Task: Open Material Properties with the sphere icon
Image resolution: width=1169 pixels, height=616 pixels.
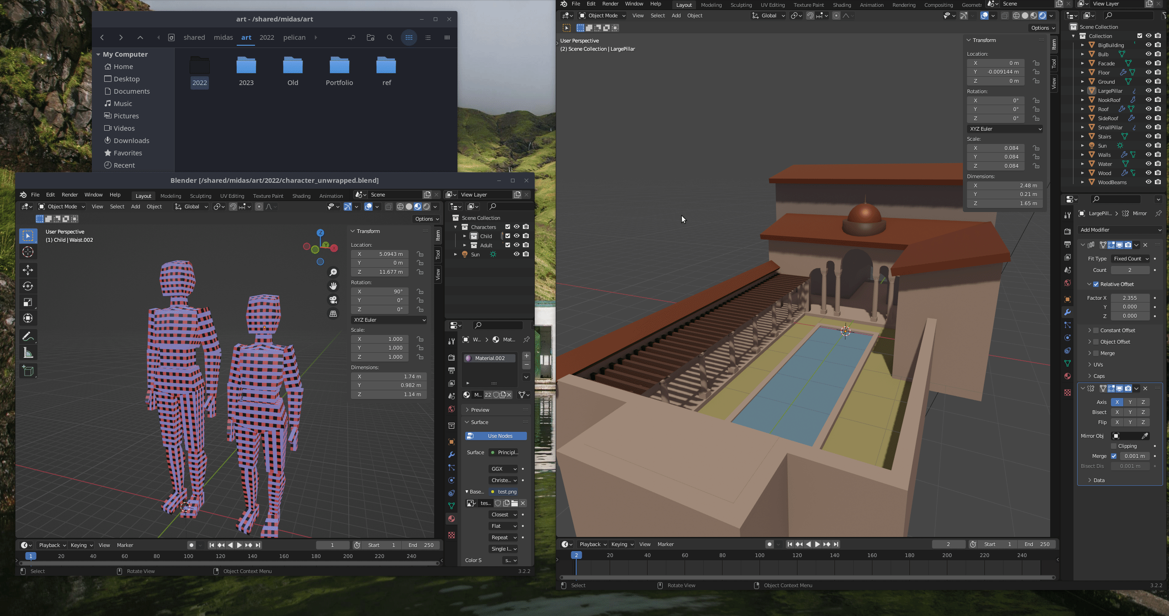Action: point(452,519)
